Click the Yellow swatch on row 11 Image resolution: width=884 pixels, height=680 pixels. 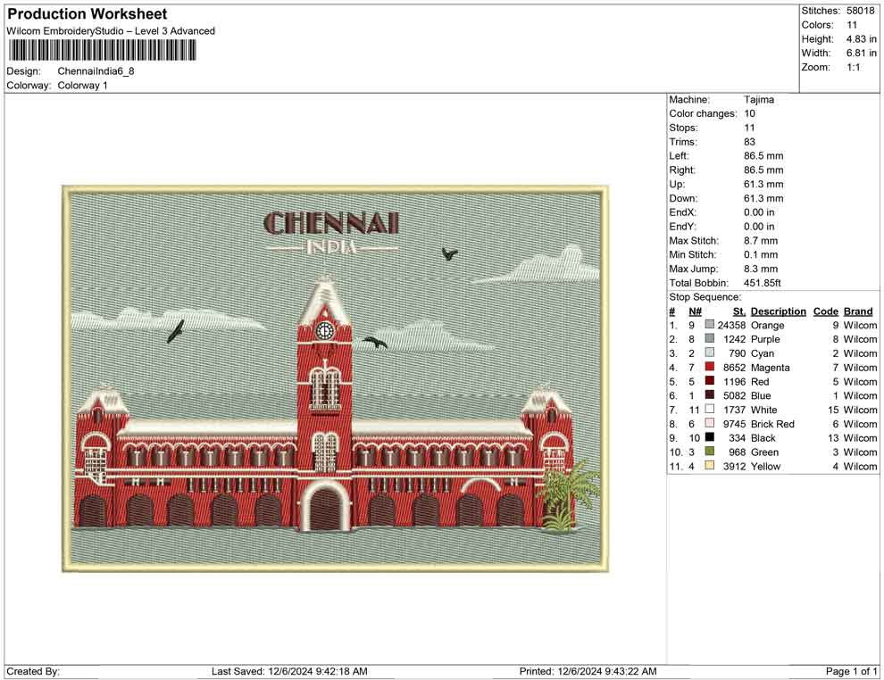709,467
